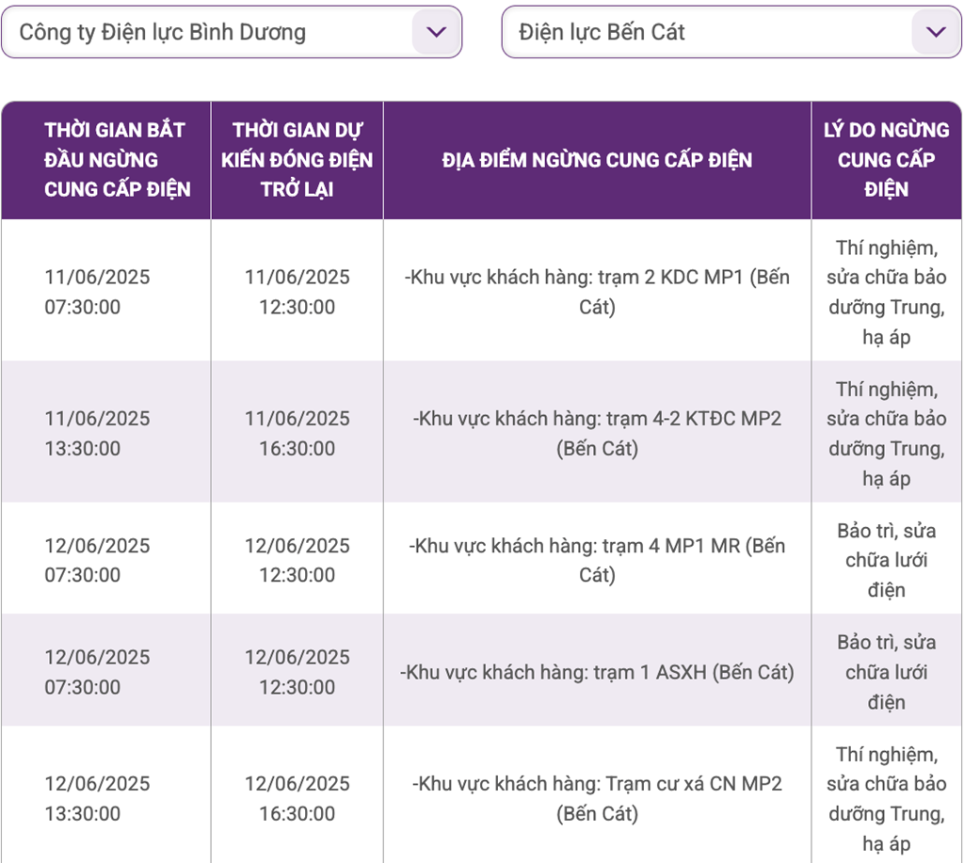Select the reason cell for trạm 1 ASXH
This screenshot has height=863, width=964.
(886, 672)
